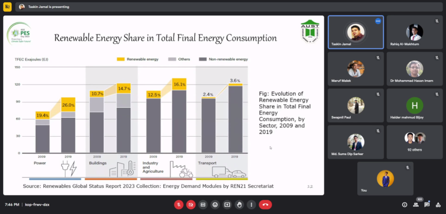This screenshot has height=214, width=446.
Task: Leave call with red hang-up button
Action: coord(265,205)
